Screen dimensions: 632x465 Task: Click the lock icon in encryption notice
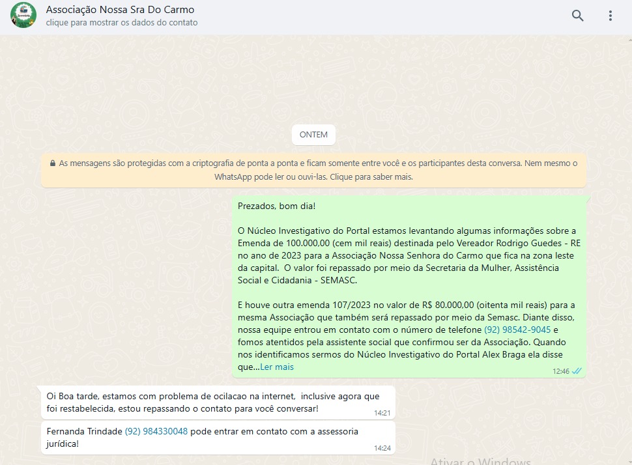(x=52, y=163)
